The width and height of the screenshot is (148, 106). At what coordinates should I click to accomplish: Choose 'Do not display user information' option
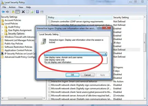[58, 62]
